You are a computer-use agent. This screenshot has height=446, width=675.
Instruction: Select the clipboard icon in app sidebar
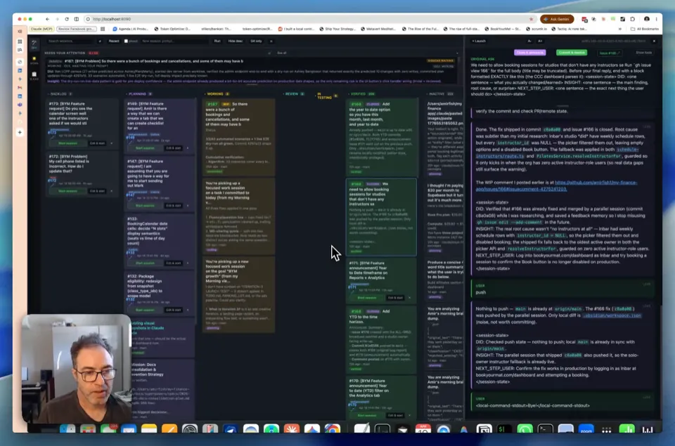pyautogui.click(x=34, y=76)
